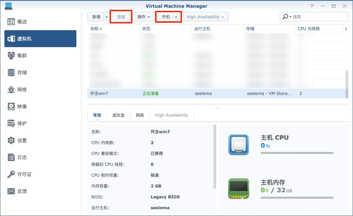Expand the 新增 dropdown arrow
Screen dimensions: 353x216
107,17
